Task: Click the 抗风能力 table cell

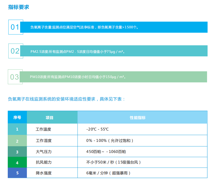Action: click(x=43, y=162)
